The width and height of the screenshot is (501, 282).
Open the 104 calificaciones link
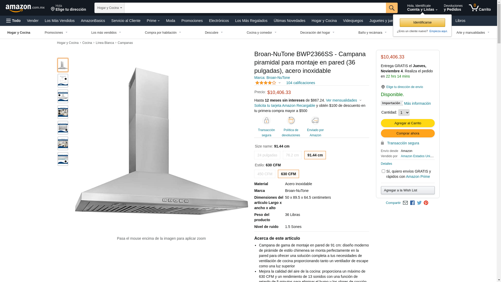301,83
